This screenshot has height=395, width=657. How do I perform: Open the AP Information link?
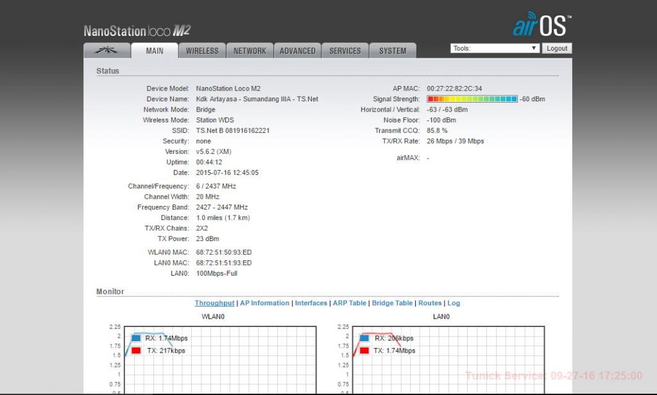(264, 303)
